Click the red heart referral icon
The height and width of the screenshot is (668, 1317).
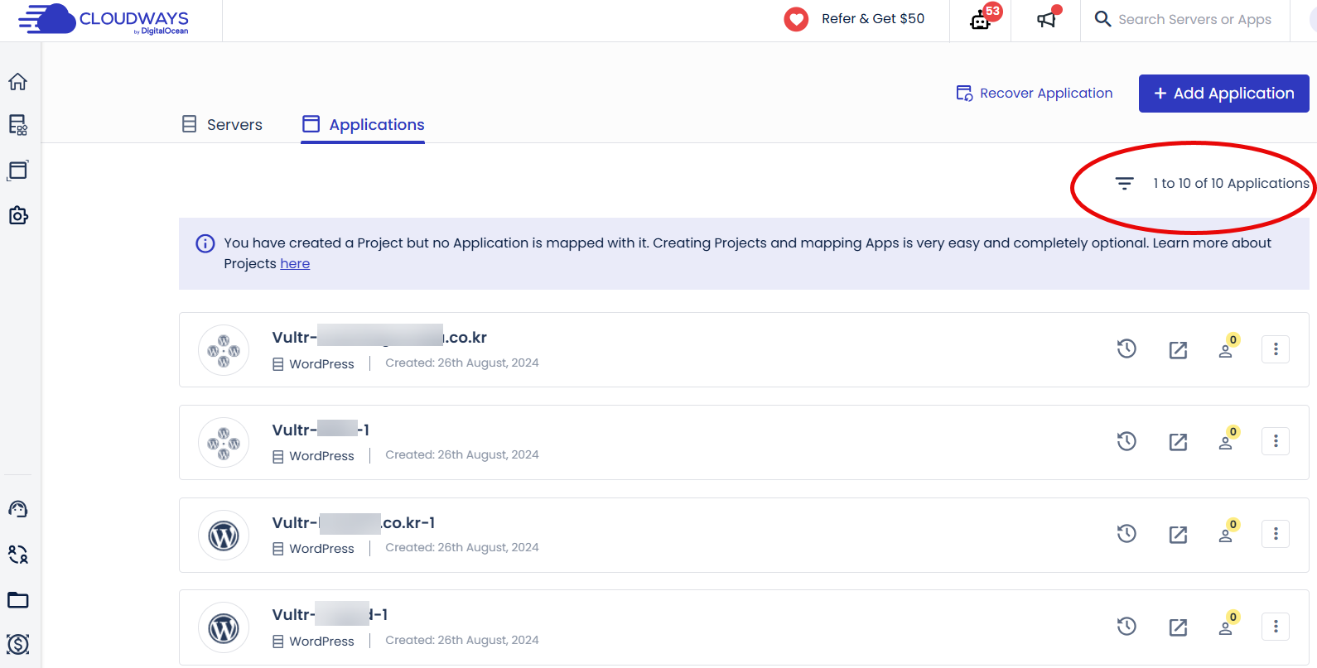tap(796, 19)
